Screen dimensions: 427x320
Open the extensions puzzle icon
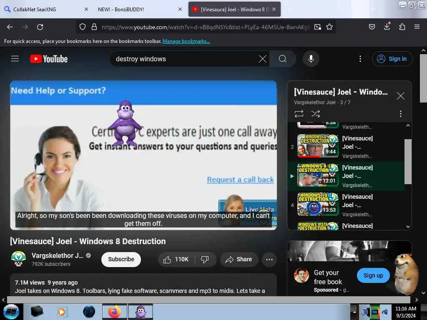[402, 27]
